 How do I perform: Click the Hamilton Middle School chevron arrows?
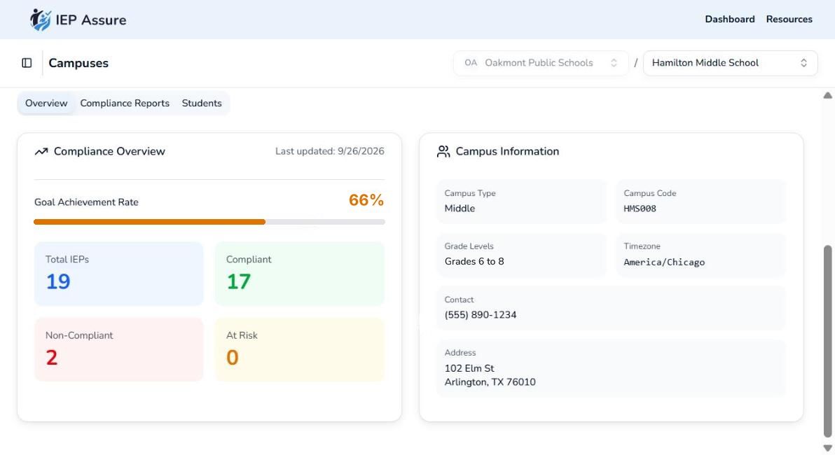click(803, 63)
